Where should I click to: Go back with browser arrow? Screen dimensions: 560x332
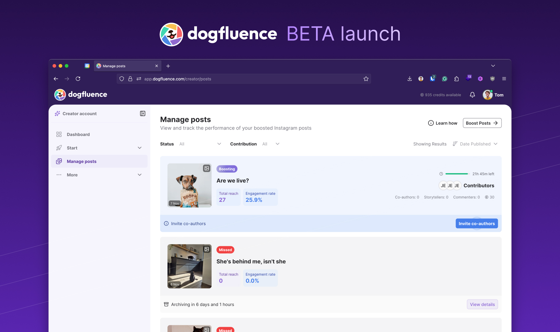(x=56, y=79)
